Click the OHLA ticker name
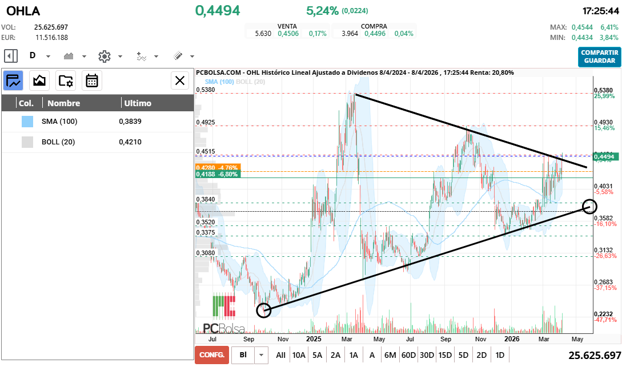 coord(23,11)
